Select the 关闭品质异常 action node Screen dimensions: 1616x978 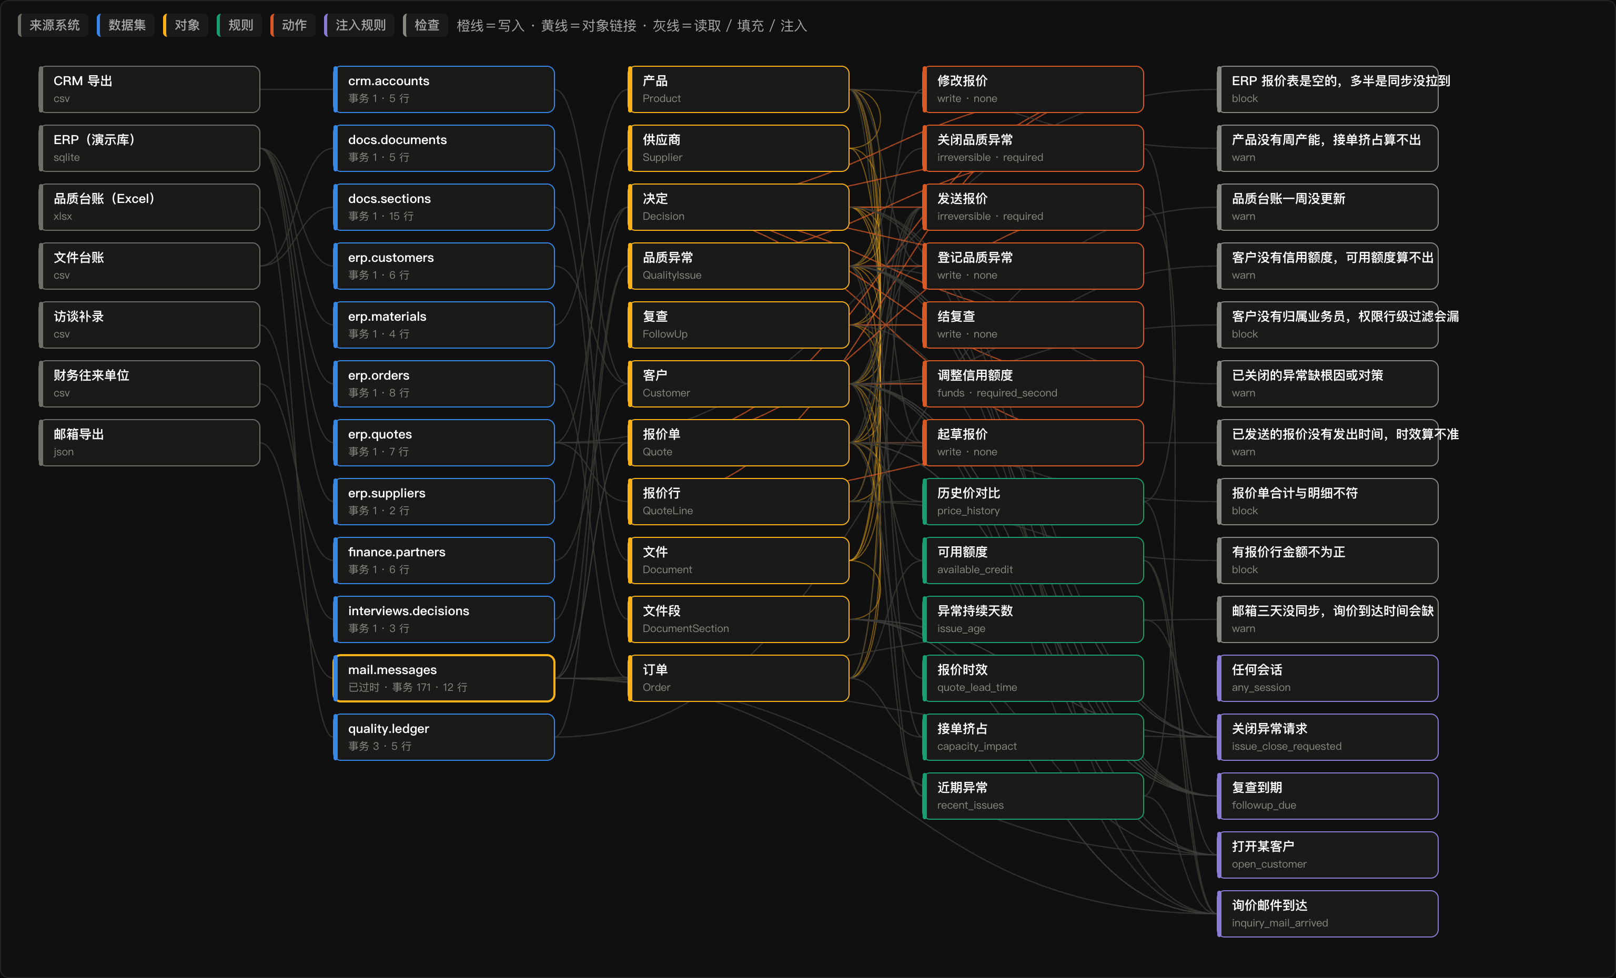[1033, 148]
